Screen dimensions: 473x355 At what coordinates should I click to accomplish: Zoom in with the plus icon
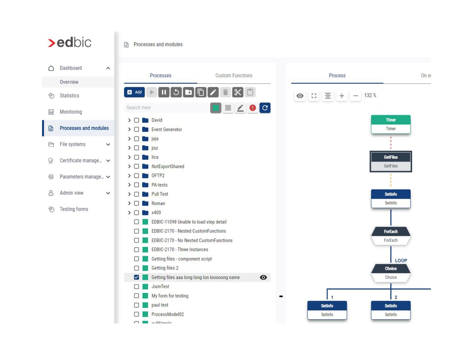(x=342, y=96)
